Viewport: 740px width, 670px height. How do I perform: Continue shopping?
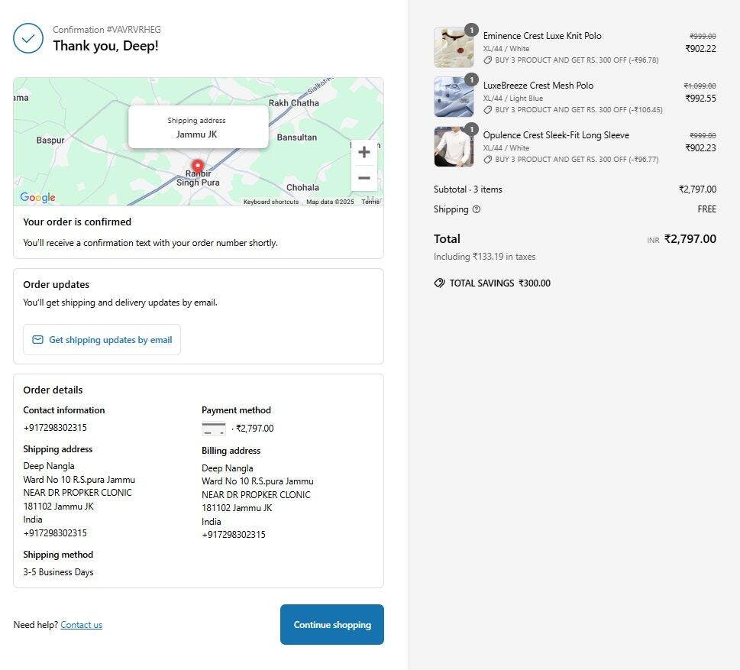(x=331, y=624)
